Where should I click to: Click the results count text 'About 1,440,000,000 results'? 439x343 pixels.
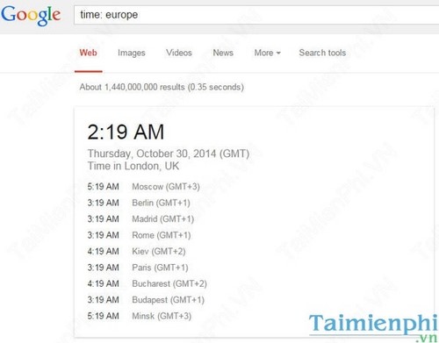(x=132, y=87)
